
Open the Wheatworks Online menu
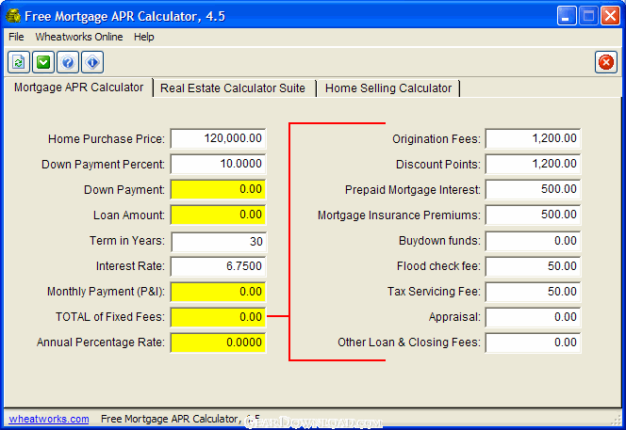point(79,37)
